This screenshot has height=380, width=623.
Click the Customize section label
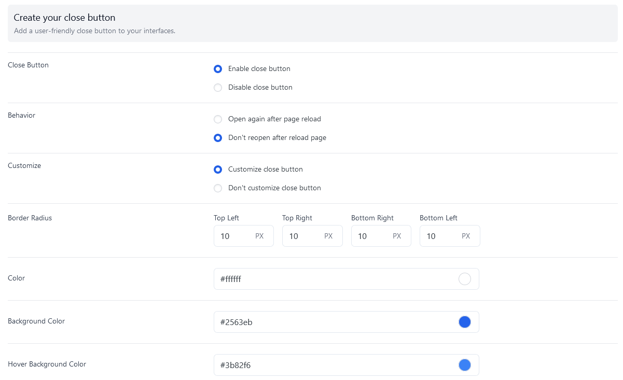pyautogui.click(x=24, y=166)
